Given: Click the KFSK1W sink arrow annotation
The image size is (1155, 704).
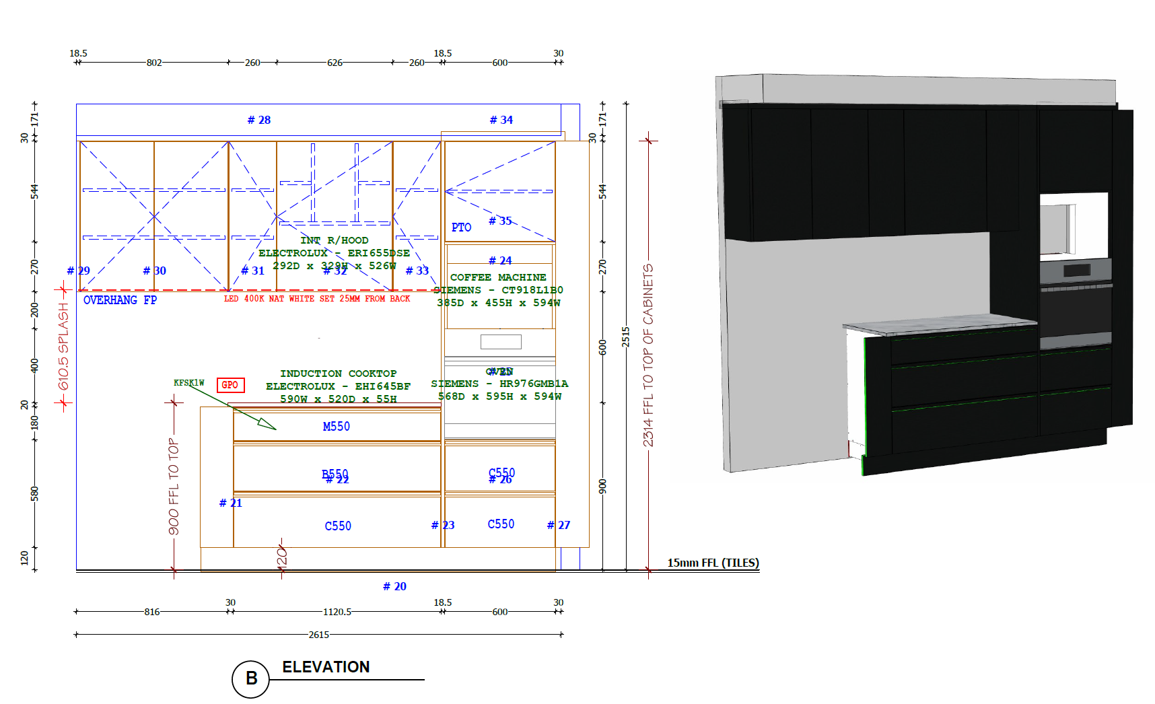Looking at the screenshot, I should [x=190, y=382].
